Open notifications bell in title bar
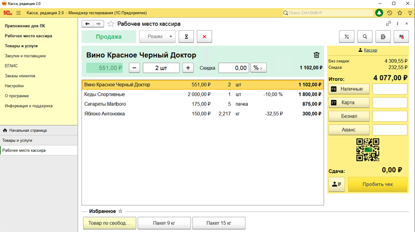This screenshot has width=415, height=232. pyautogui.click(x=379, y=13)
